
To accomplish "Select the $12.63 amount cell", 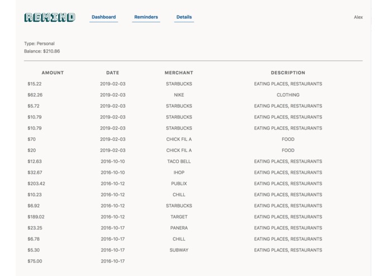I will 35,161.
